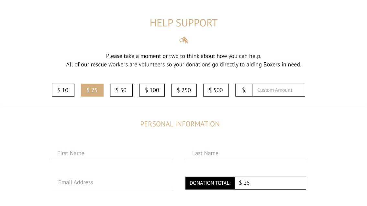Click the Help Support heading
The width and height of the screenshot is (367, 206).
pyautogui.click(x=183, y=23)
